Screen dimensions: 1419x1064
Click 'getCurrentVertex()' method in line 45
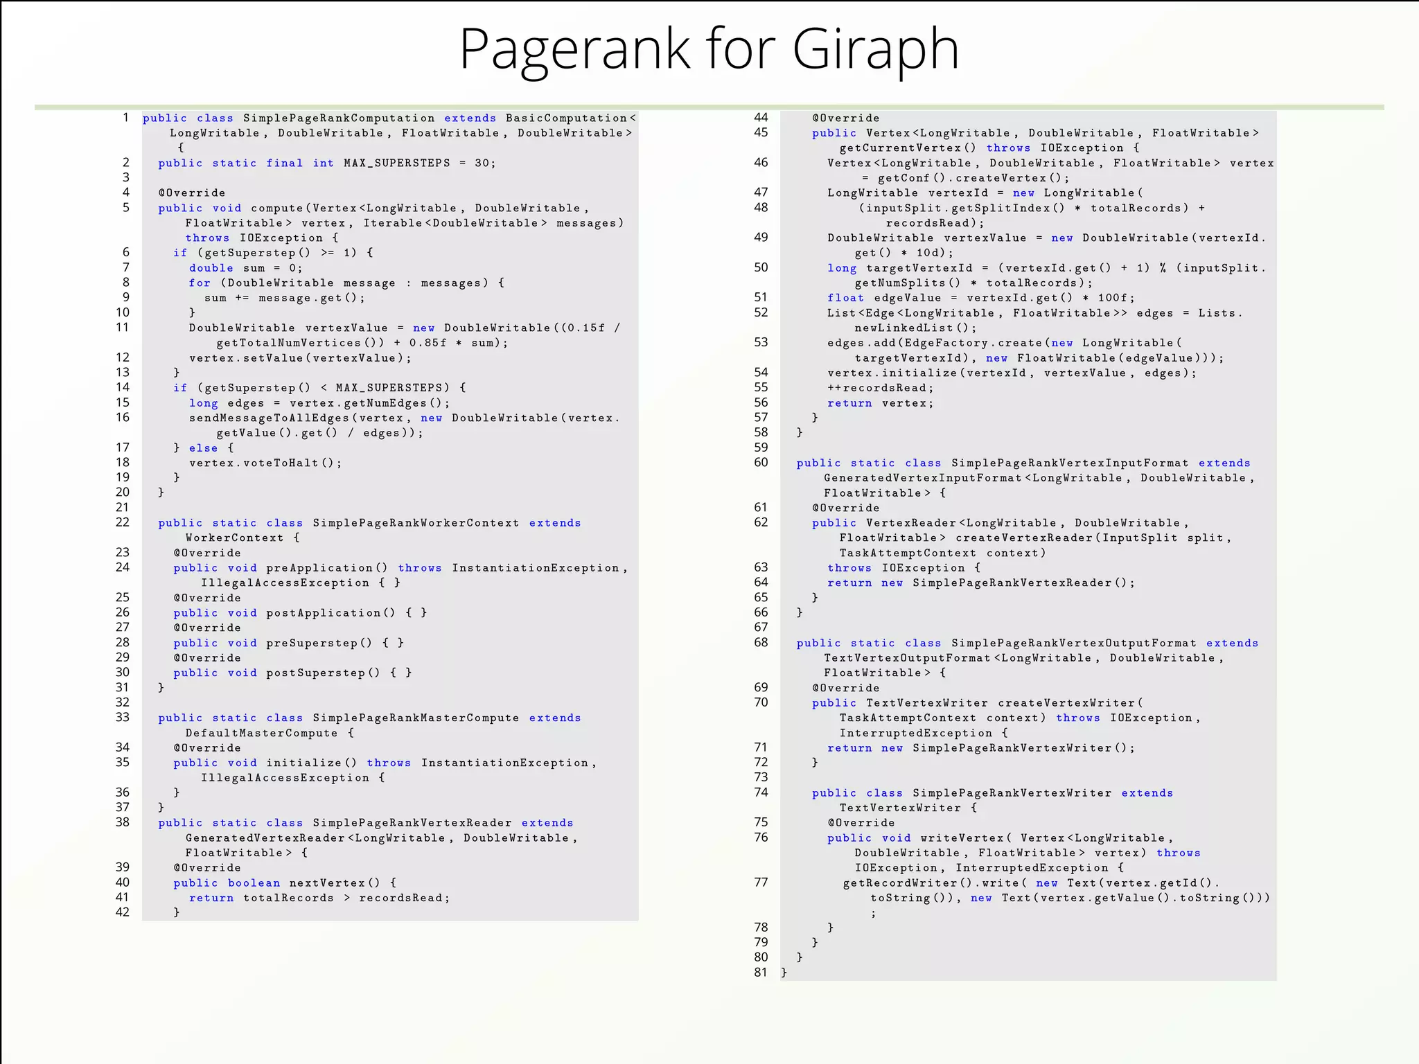click(x=908, y=148)
